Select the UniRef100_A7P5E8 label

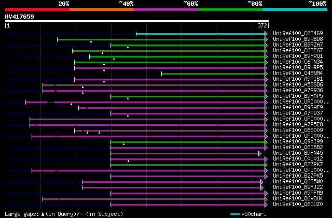pos(298,125)
